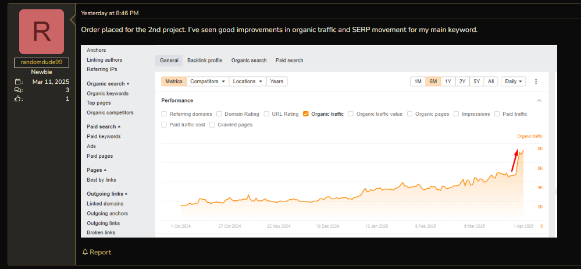Click the messages count icon
The image size is (581, 269).
17,90
